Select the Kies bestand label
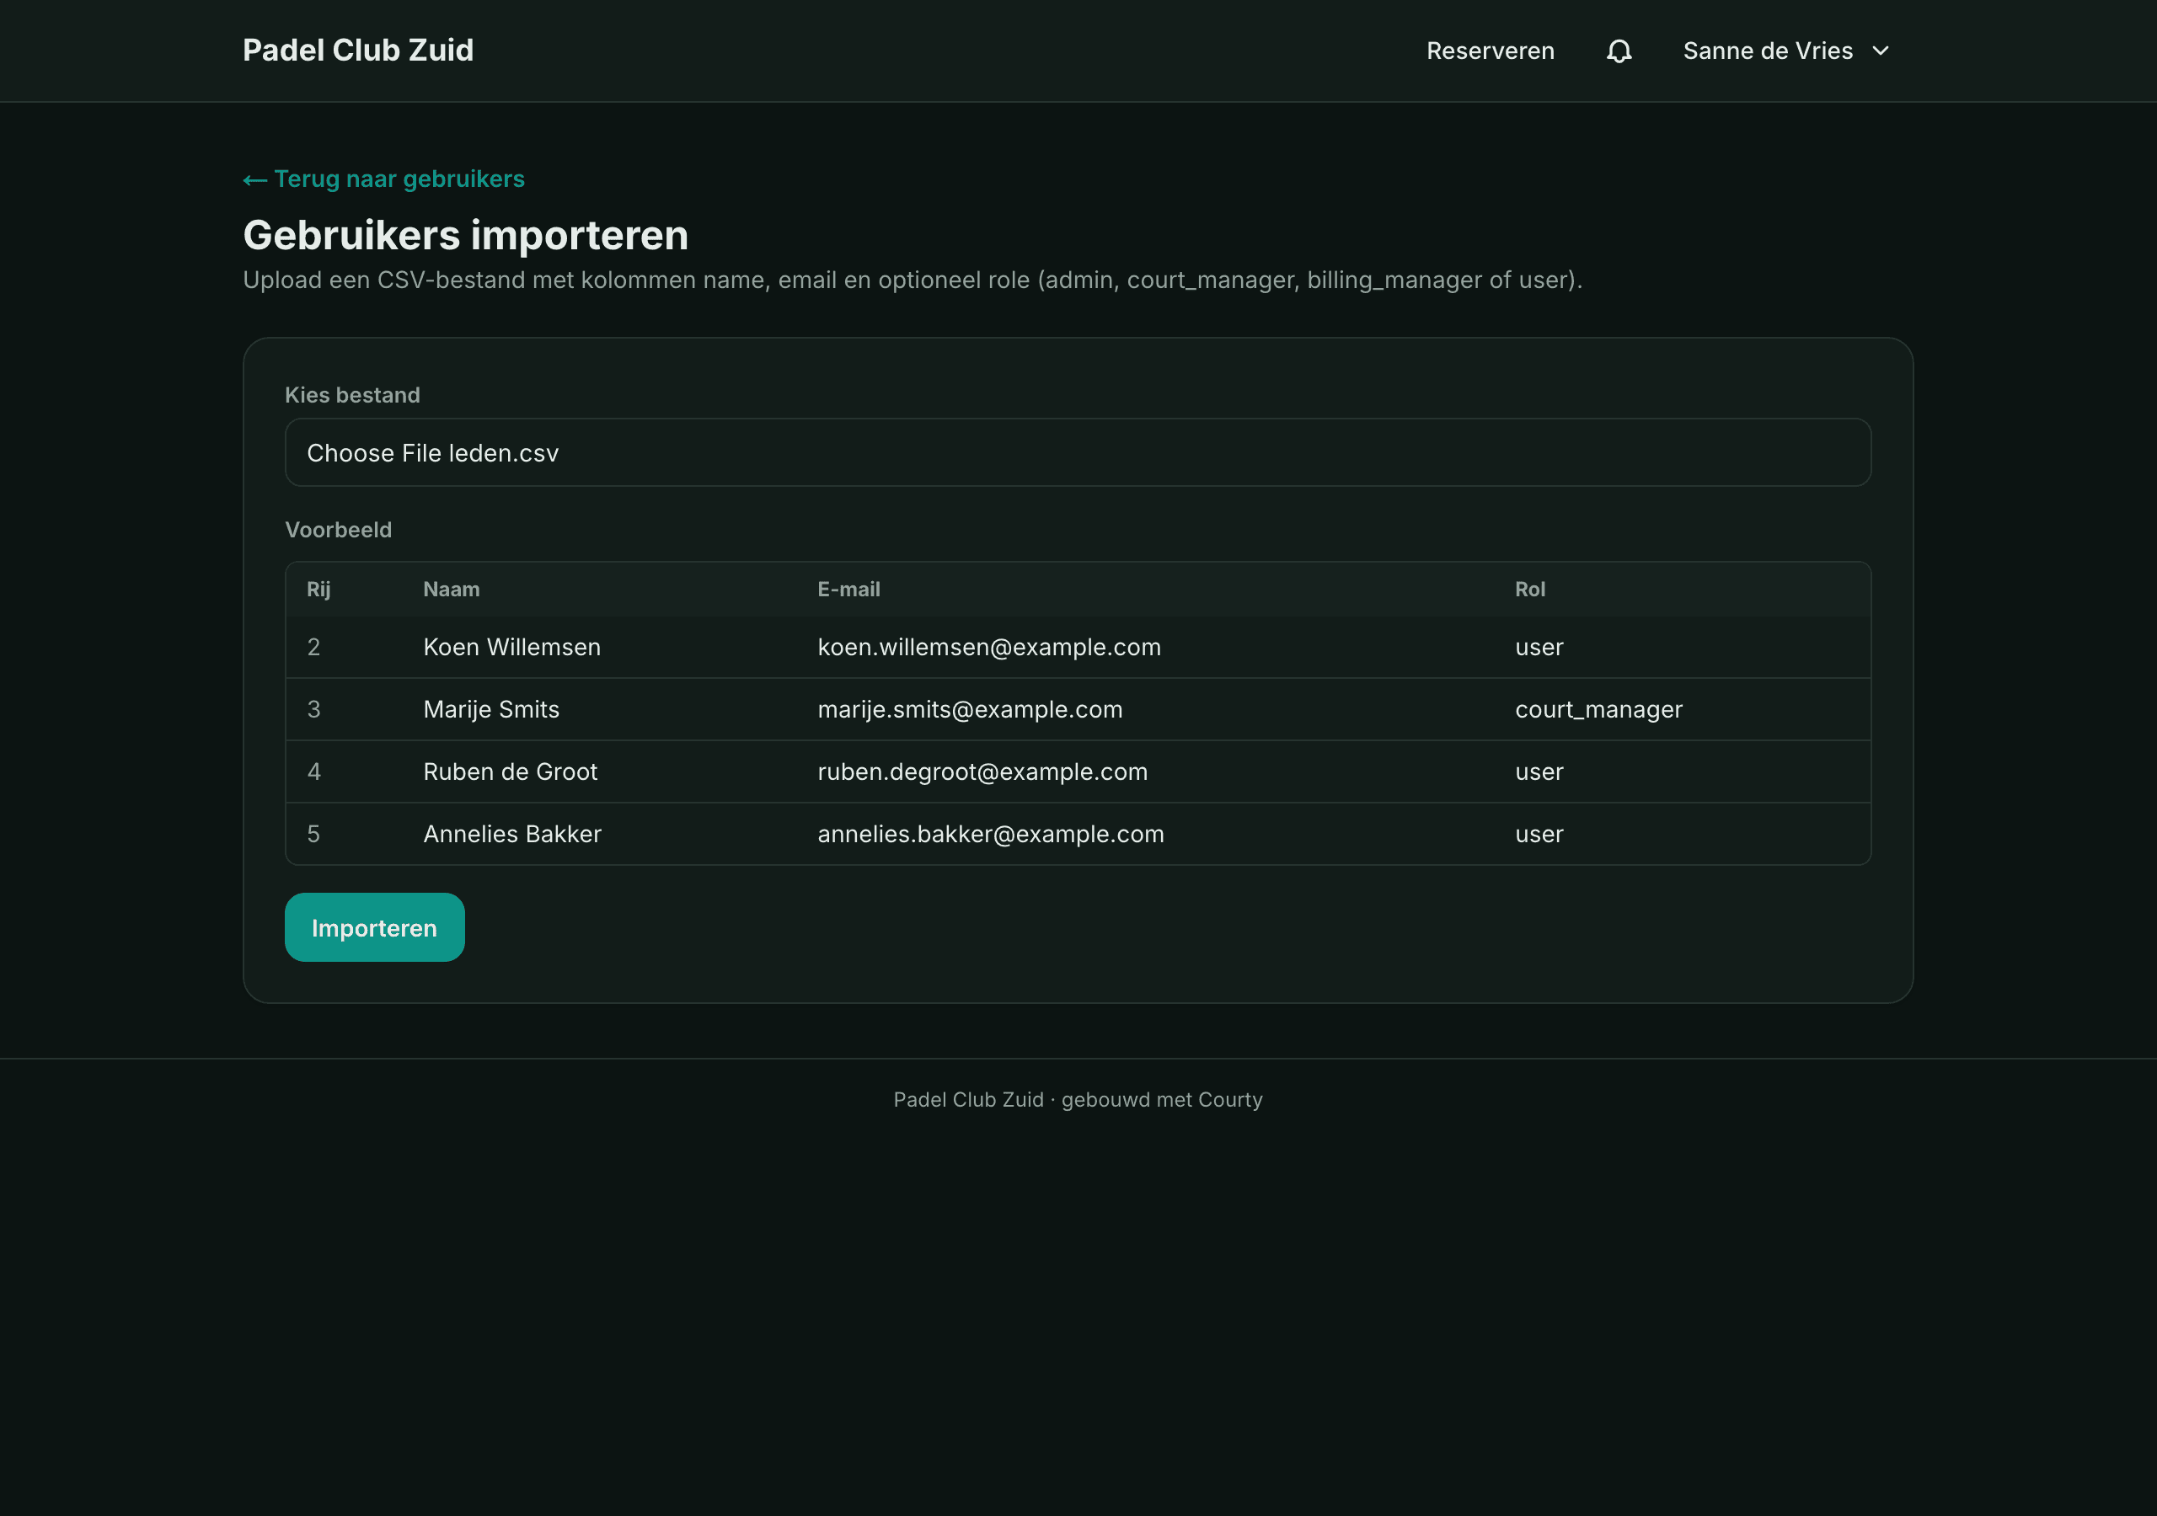 352,394
